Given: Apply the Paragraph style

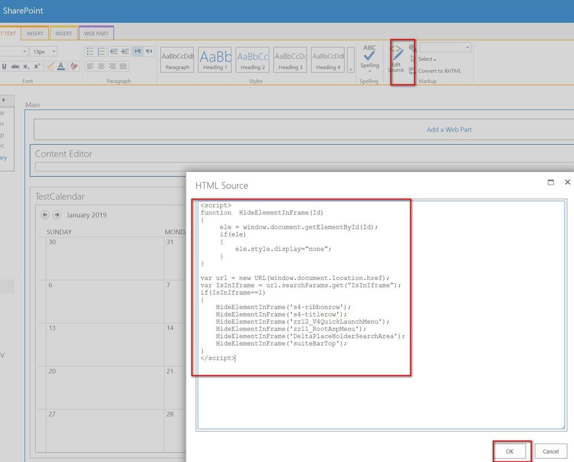Looking at the screenshot, I should (177, 60).
